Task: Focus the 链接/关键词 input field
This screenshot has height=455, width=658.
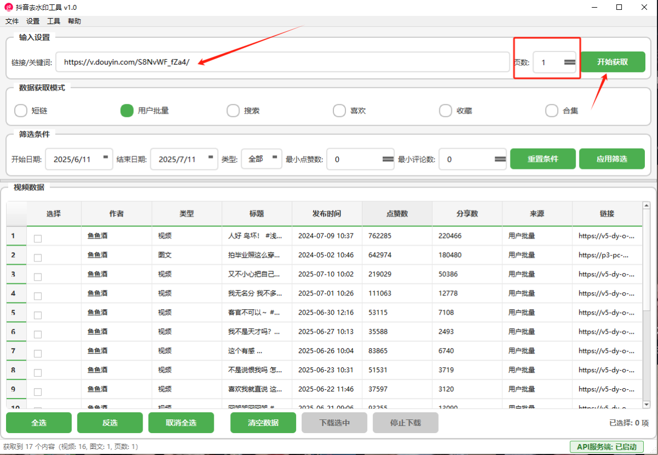Action: [x=282, y=62]
